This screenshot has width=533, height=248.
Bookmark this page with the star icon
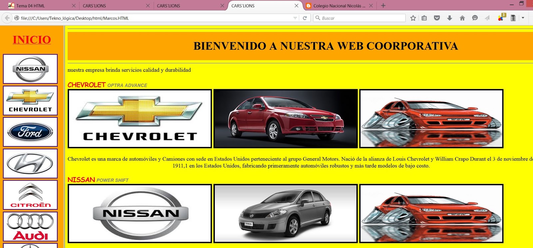(413, 18)
